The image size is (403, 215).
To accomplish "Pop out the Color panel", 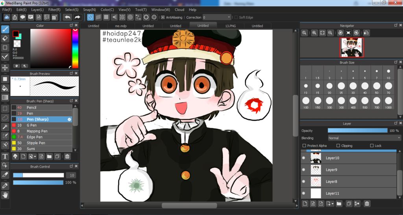I will point(72,25).
